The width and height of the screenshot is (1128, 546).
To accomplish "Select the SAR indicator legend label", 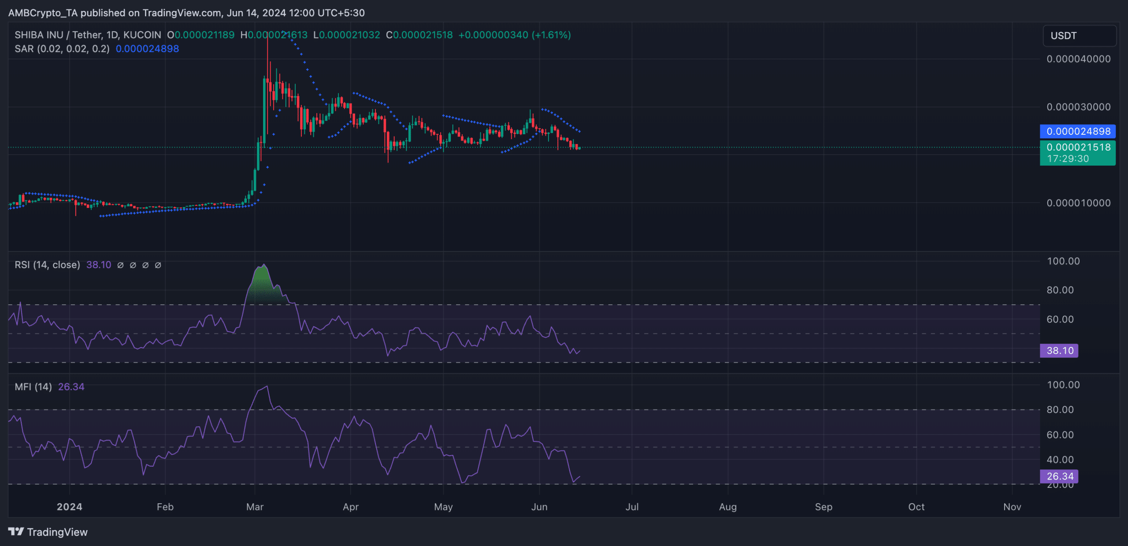I will click(62, 49).
